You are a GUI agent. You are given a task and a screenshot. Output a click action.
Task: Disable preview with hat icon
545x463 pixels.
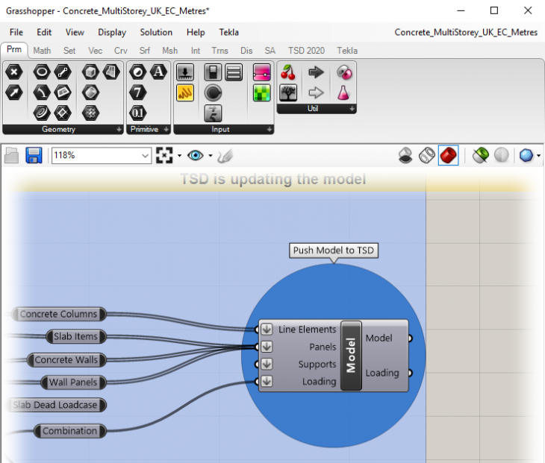coord(405,155)
